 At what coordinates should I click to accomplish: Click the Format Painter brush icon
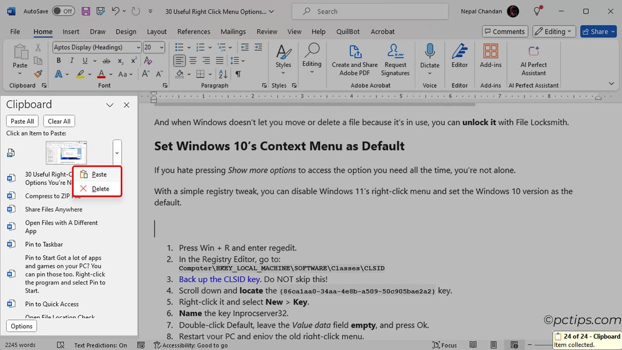point(38,74)
